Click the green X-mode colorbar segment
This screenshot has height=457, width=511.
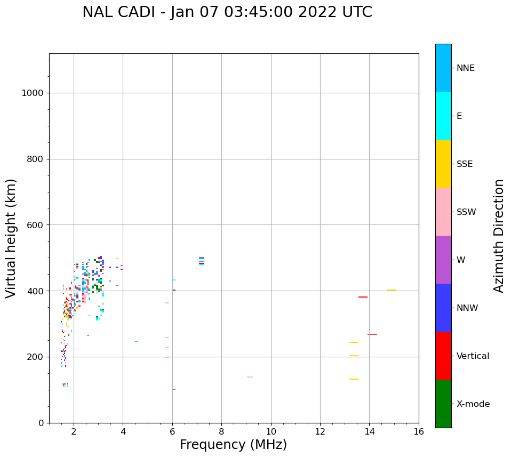click(x=443, y=404)
